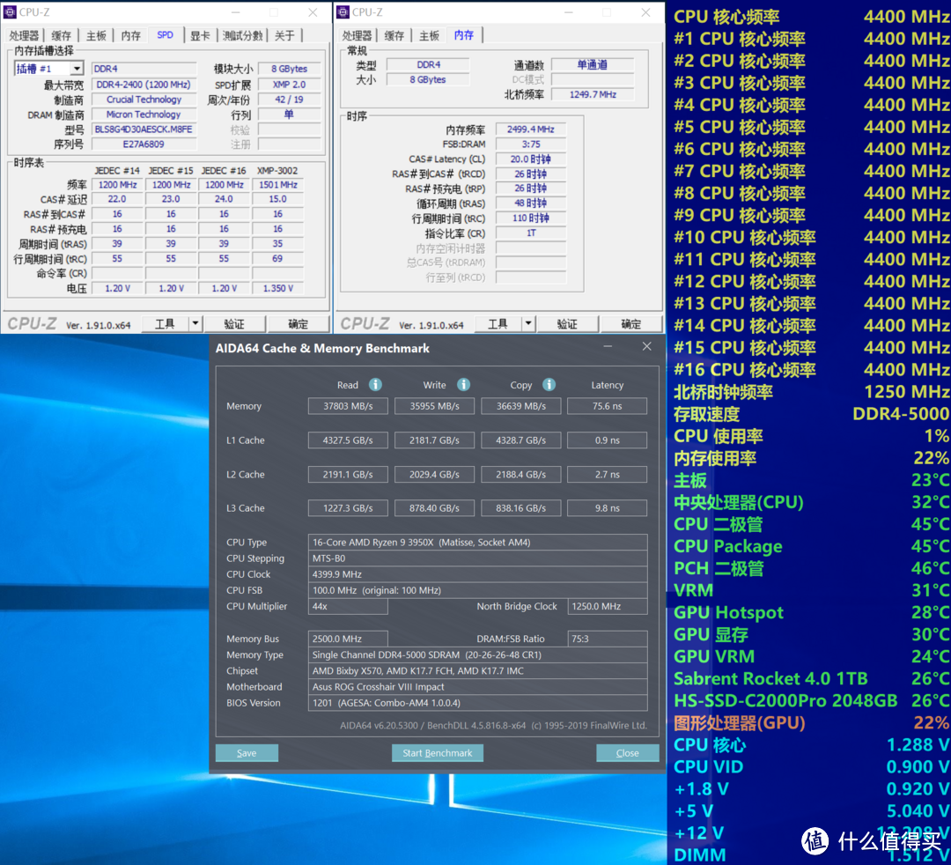Image resolution: width=951 pixels, height=865 pixels.
Task: Switch to the 处理器 tab in left CPU-Z
Action: coord(24,36)
